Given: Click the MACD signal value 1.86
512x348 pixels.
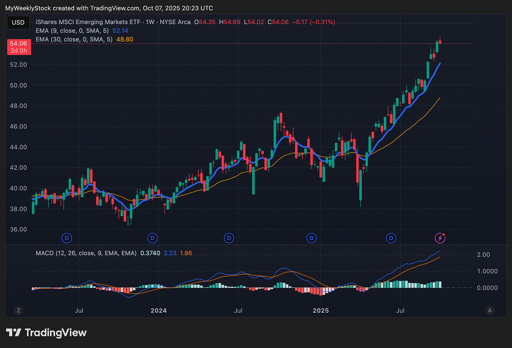Looking at the screenshot, I should click(x=186, y=253).
